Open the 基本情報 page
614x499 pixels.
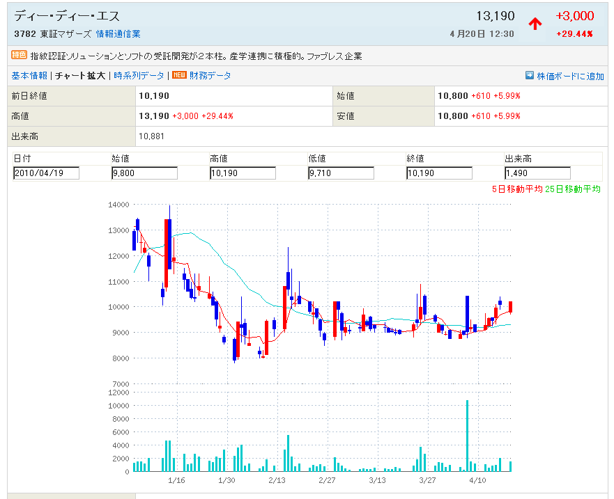tap(29, 75)
